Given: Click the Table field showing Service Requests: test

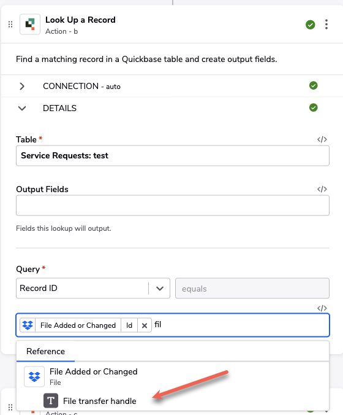Looking at the screenshot, I should pyautogui.click(x=173, y=156).
